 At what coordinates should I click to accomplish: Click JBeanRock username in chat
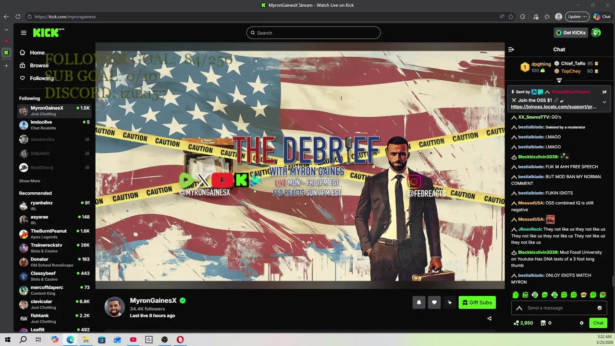pos(530,229)
